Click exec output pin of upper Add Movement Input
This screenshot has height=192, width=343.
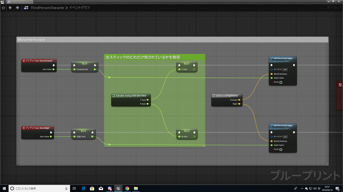[294, 65]
